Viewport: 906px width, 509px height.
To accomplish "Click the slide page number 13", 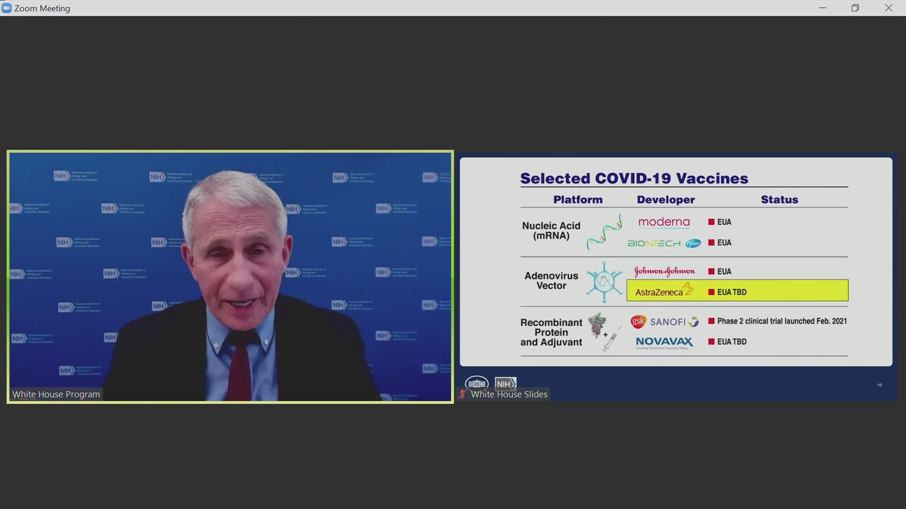I will (880, 385).
